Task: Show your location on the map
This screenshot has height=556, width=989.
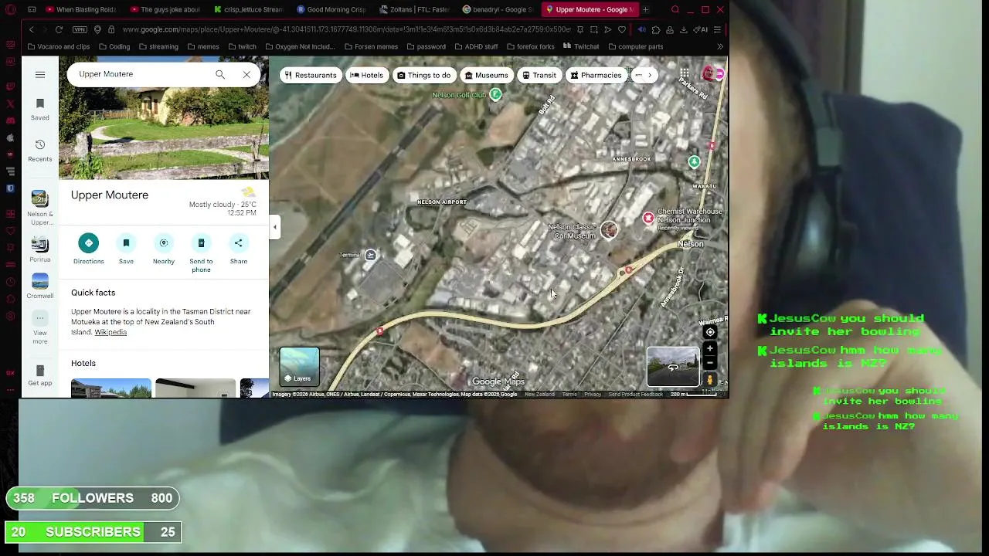Action: coord(710,332)
